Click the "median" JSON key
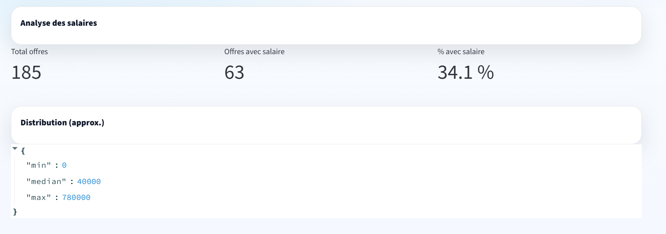The height and width of the screenshot is (234, 666). 46,182
